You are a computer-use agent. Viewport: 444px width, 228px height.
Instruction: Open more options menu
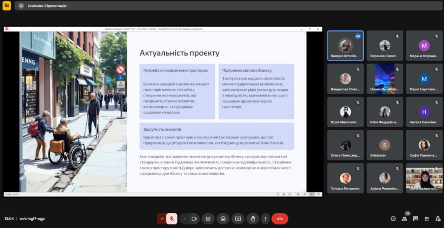click(265, 218)
